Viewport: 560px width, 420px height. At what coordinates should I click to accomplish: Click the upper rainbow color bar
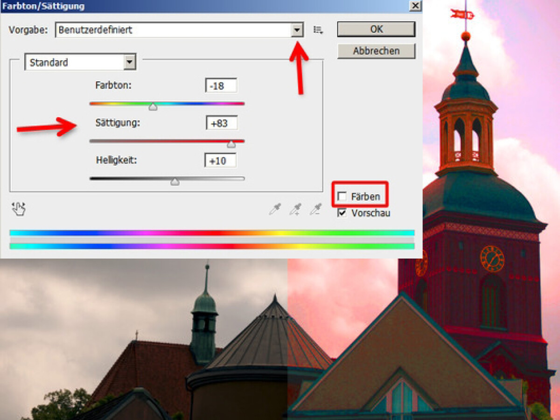212,232
